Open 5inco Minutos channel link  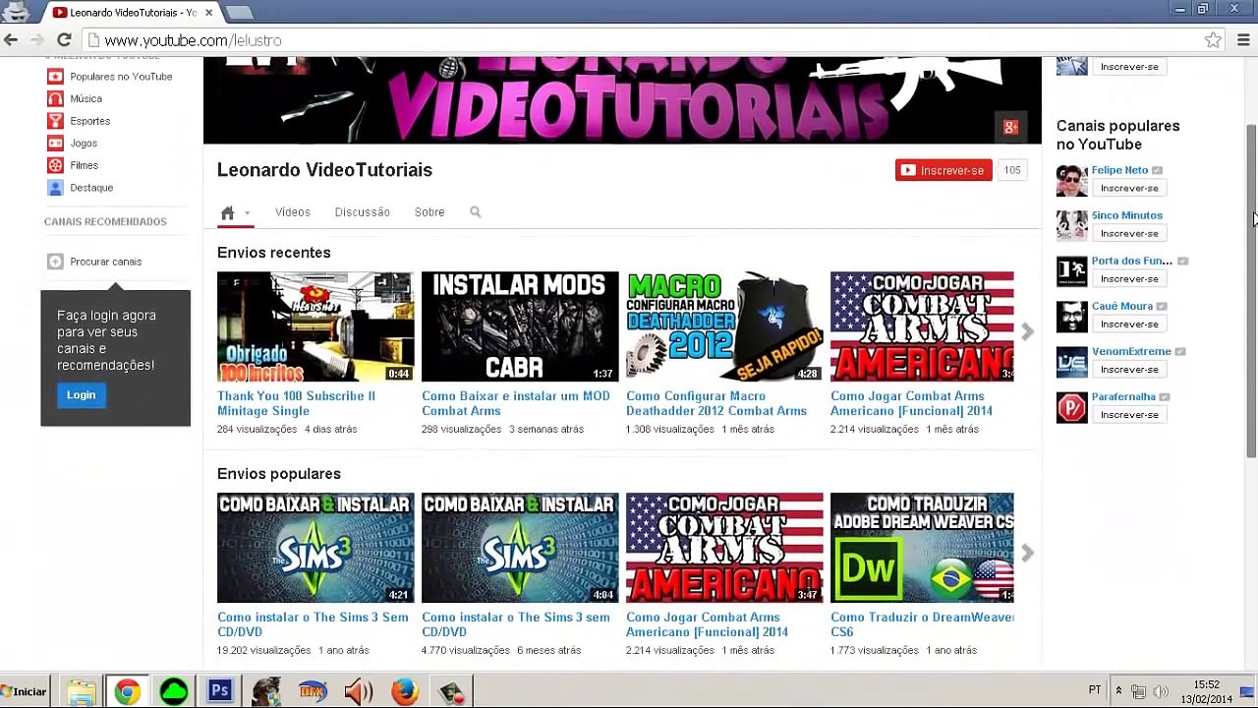[1126, 215]
